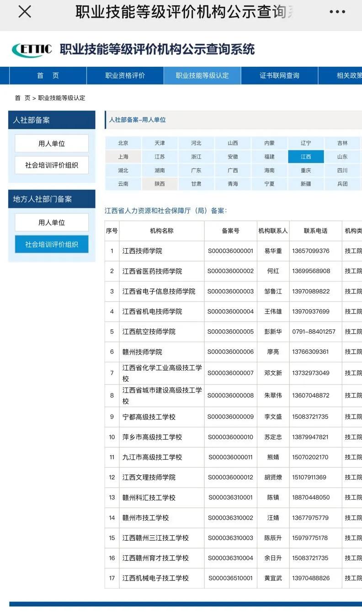Screen dimensions: 362x612
Task: Go to the 首页 nav tab
Action: click(x=48, y=75)
